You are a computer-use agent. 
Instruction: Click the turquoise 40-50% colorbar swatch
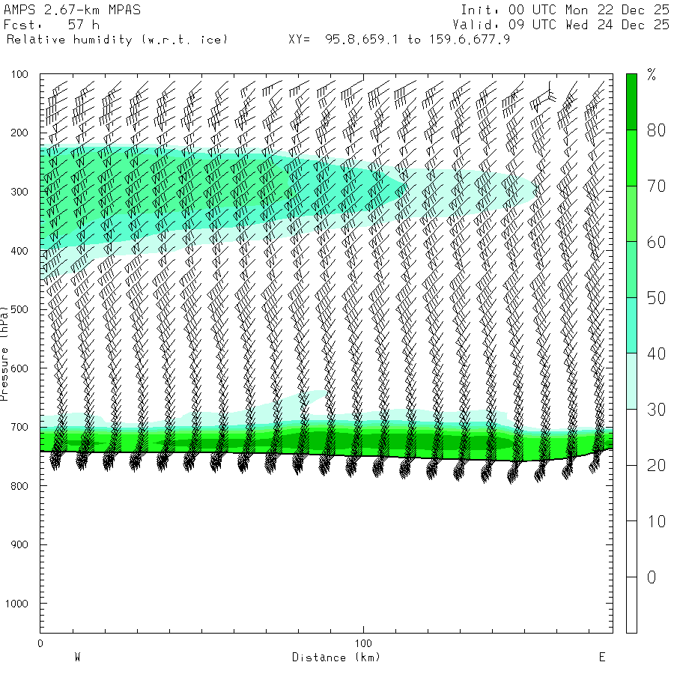(x=631, y=326)
